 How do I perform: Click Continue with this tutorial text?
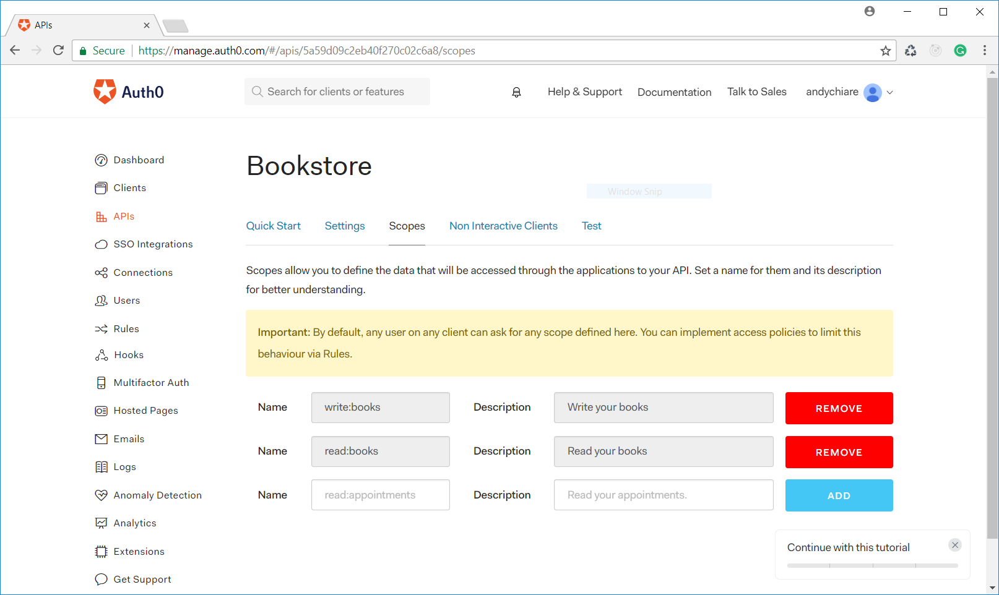click(x=848, y=547)
